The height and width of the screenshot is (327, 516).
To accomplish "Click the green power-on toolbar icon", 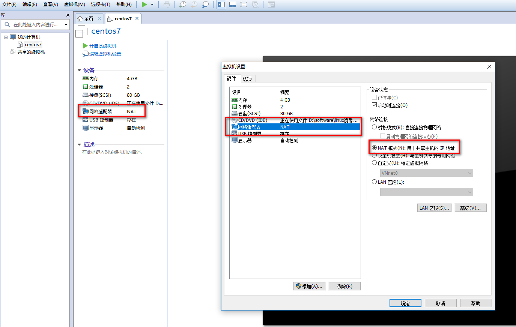I will (144, 4).
